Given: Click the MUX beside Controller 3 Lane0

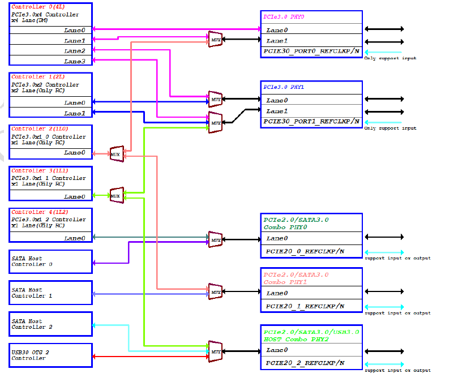Looking at the screenshot, I should [117, 195].
